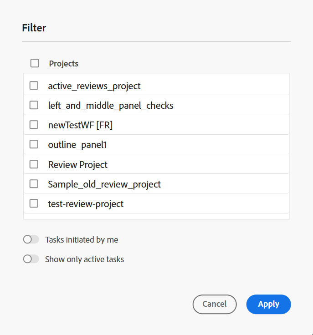Select the left_and_middle_panel_checks checkbox
The width and height of the screenshot is (313, 335).
point(34,105)
